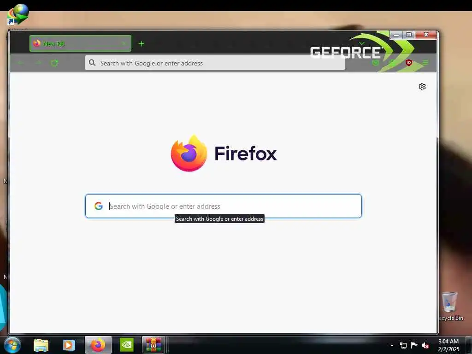Open the network tray icon
Screen dimensions: 472x354
(403, 345)
